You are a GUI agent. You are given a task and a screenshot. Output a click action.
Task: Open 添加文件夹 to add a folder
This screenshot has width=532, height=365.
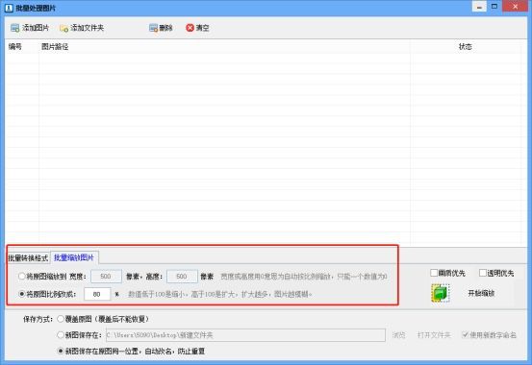(82, 28)
